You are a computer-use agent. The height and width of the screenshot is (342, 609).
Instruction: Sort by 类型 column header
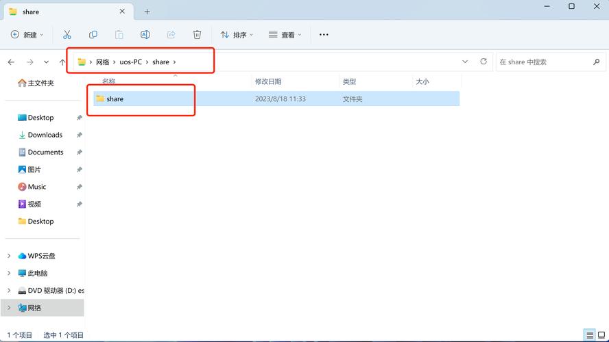click(349, 81)
